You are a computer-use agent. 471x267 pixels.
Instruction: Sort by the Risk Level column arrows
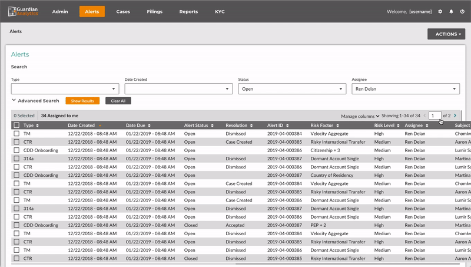(399, 126)
